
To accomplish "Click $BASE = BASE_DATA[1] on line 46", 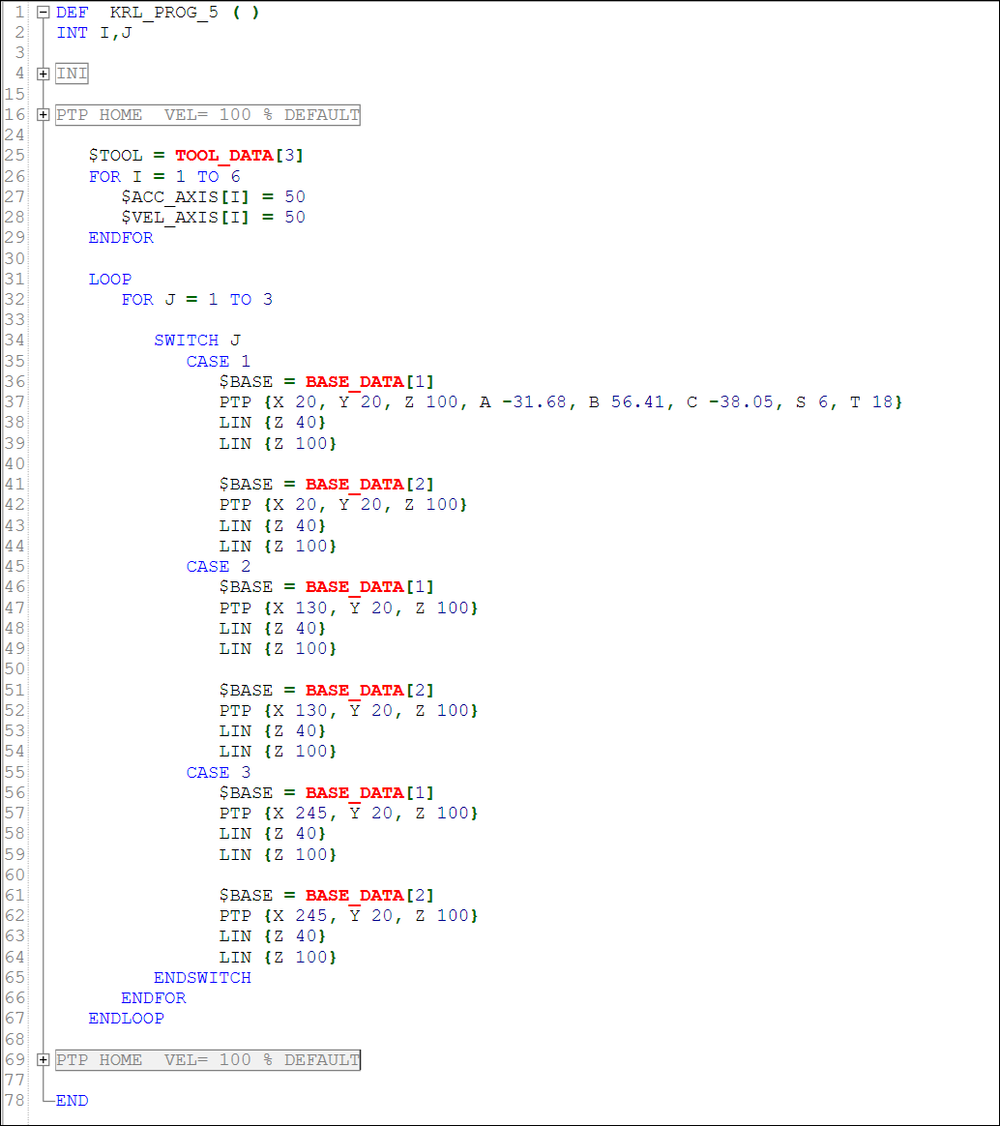I will pyautogui.click(x=327, y=587).
